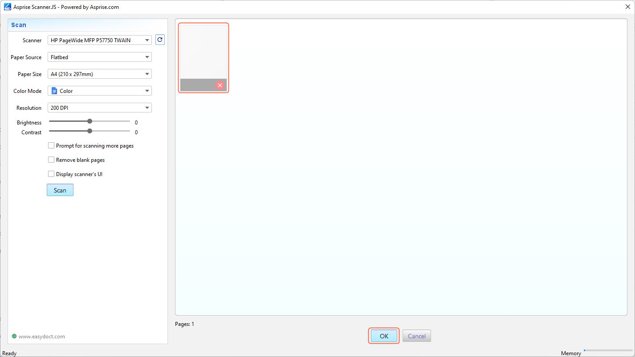Enable Prompt for scanning more pages

point(51,146)
